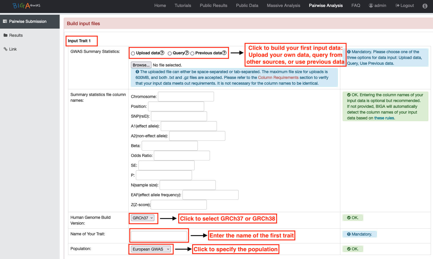Open Link item in sidebar

tap(13, 49)
